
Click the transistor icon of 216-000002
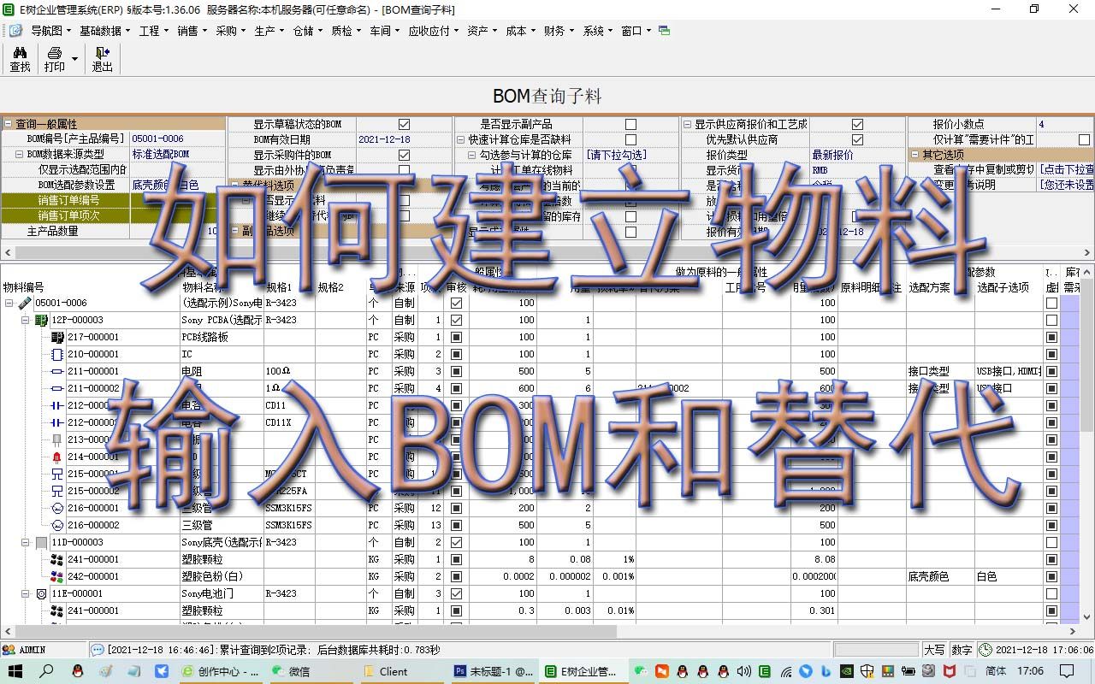pos(57,525)
